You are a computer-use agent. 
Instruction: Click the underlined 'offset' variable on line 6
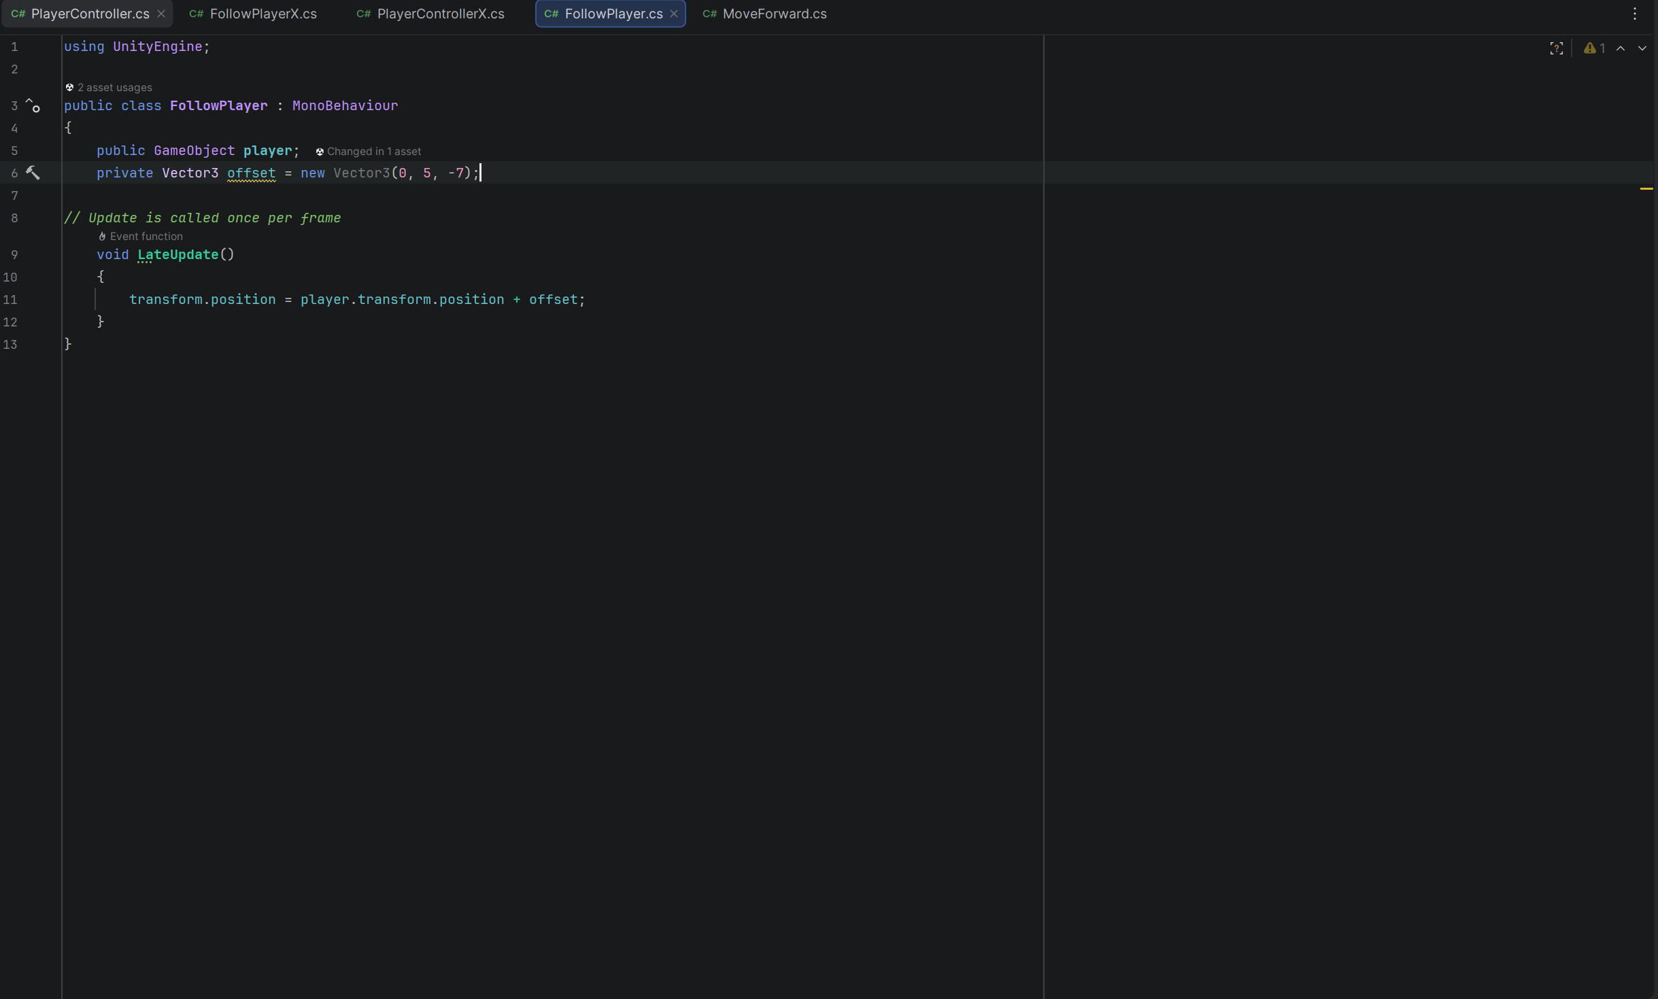[251, 173]
